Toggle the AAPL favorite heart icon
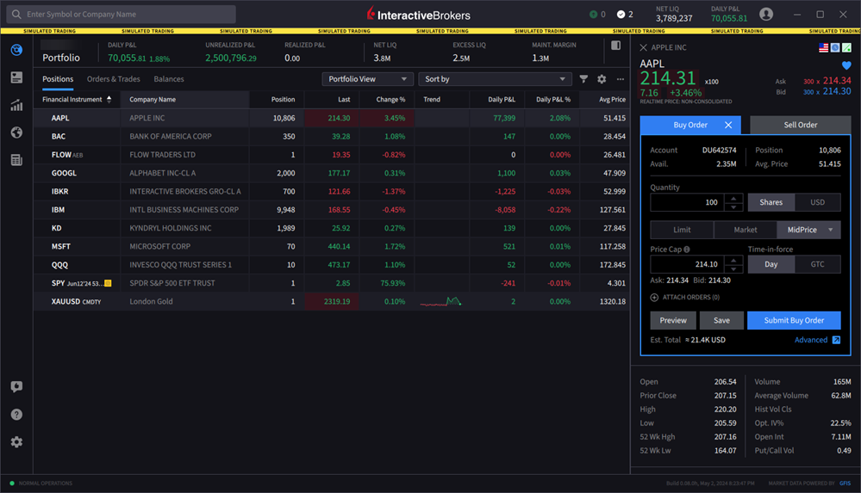The image size is (861, 493). click(x=846, y=65)
